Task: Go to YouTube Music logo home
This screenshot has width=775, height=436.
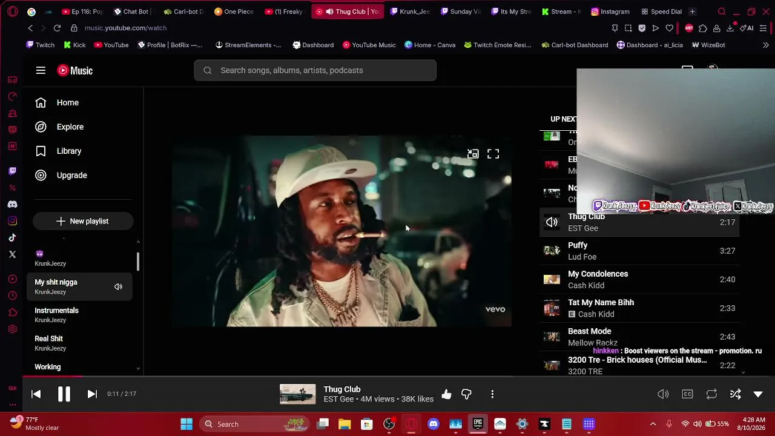Action: click(75, 70)
